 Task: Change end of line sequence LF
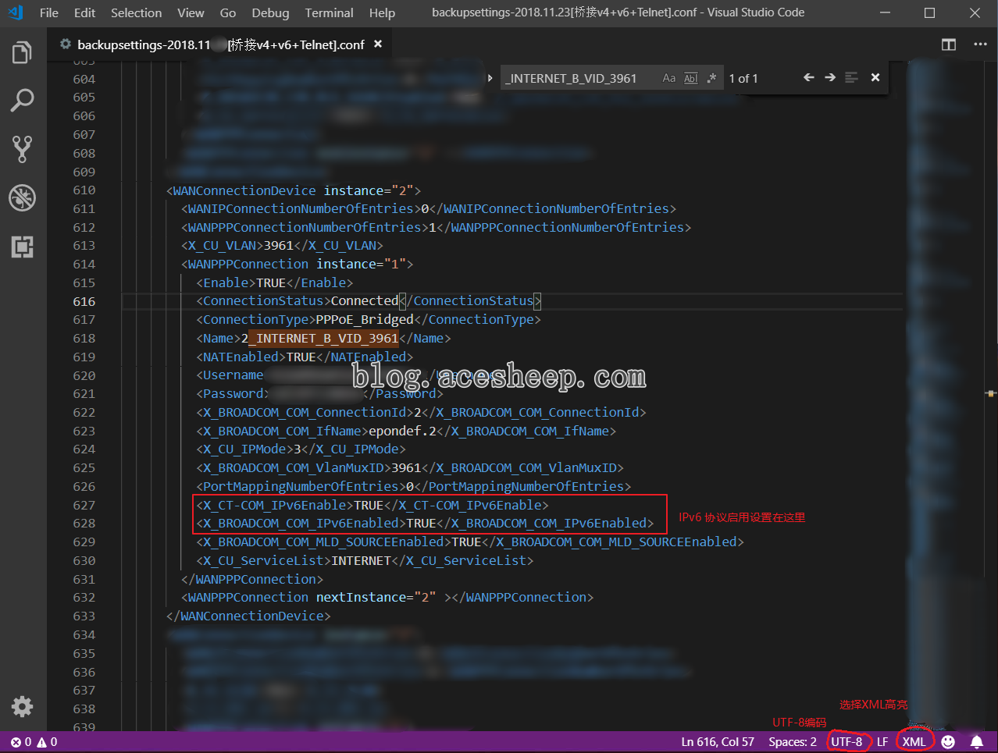pos(882,742)
